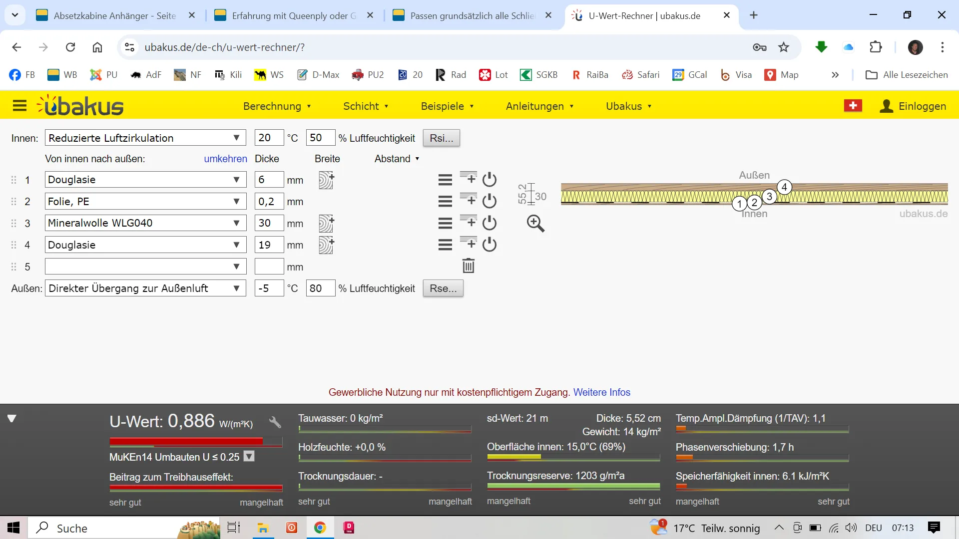This screenshot has height=539, width=959.
Task: Open the layer options menu icon in row 3
Action: point(445,223)
